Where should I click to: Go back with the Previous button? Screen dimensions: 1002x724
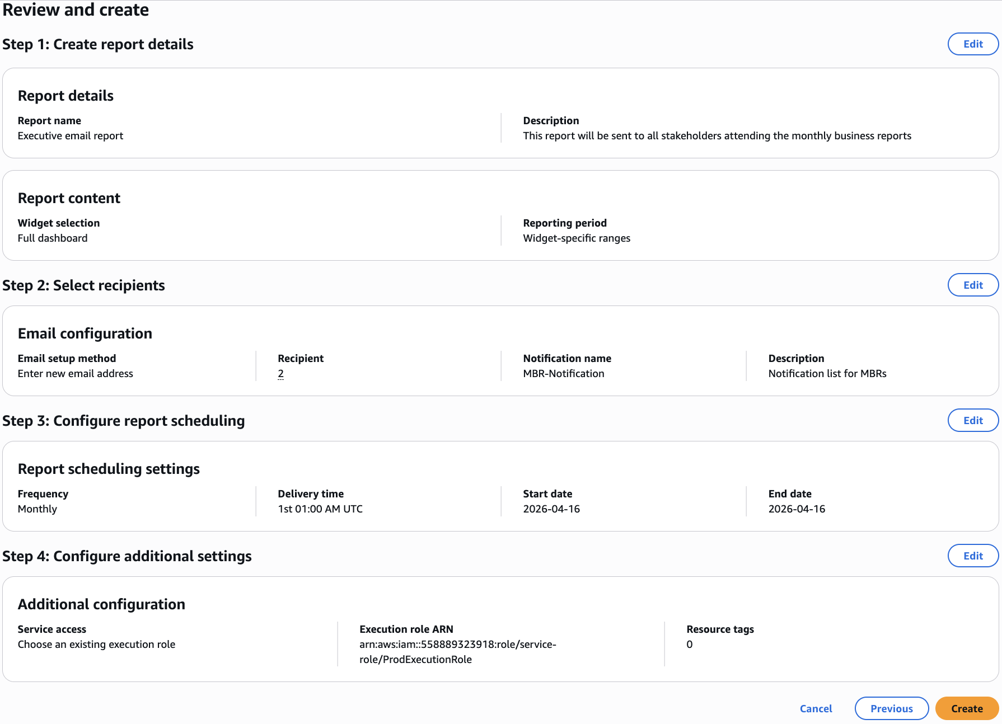pyautogui.click(x=891, y=709)
